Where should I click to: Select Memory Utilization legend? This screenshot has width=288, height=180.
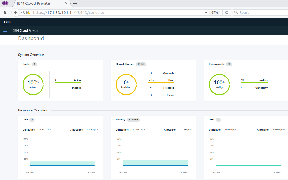point(130,130)
